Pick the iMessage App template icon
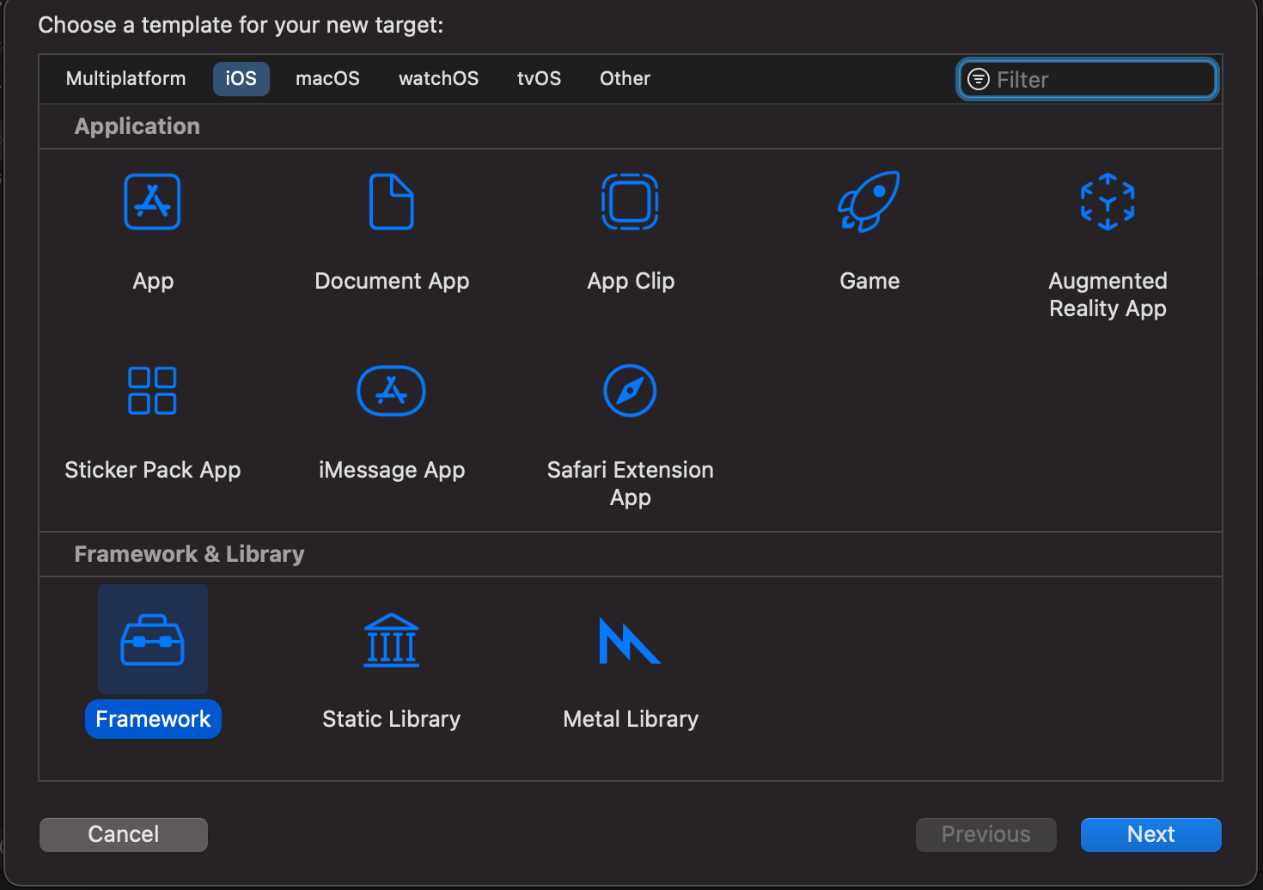This screenshot has width=1263, height=890. [392, 391]
